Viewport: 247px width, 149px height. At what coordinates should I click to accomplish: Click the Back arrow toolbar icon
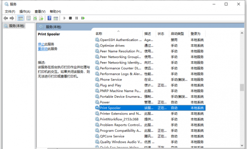6,18
